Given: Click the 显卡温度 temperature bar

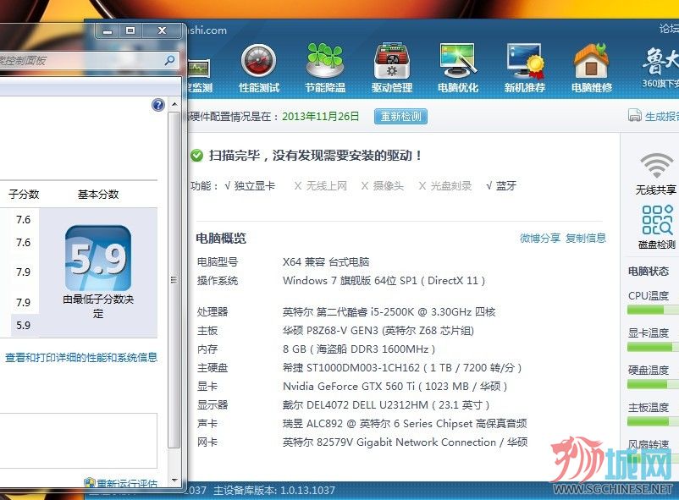Looking at the screenshot, I should pyautogui.click(x=653, y=347).
